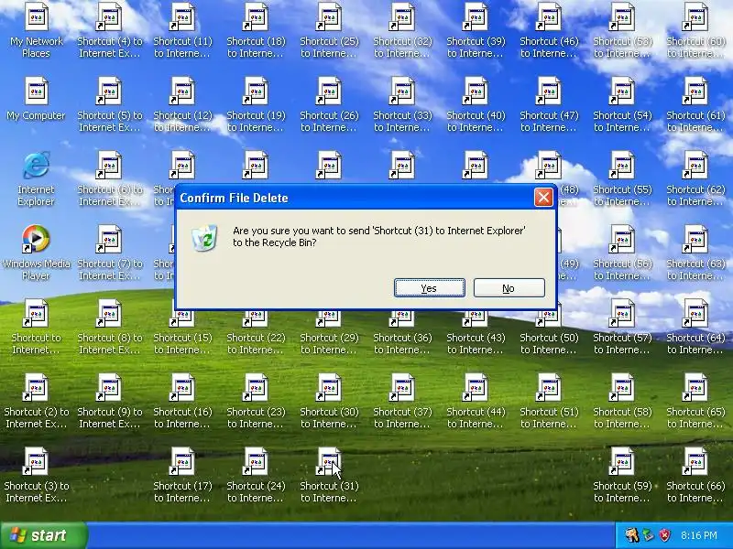Close the Confirm File Delete dialog

543,198
